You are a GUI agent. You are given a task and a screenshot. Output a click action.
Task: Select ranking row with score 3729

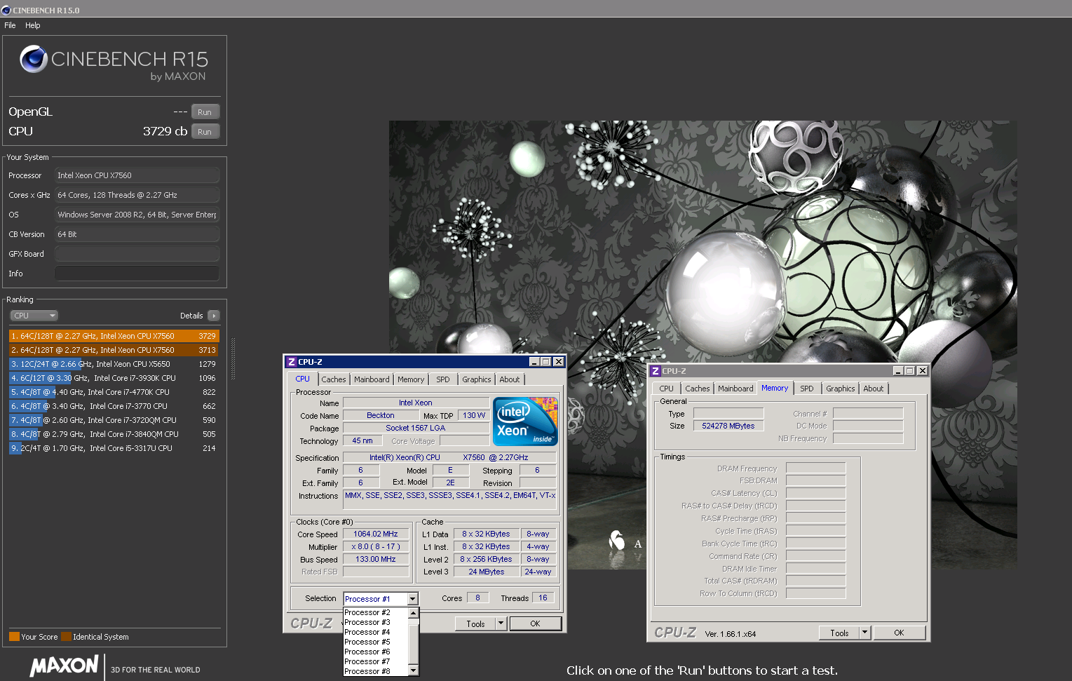[x=114, y=336]
